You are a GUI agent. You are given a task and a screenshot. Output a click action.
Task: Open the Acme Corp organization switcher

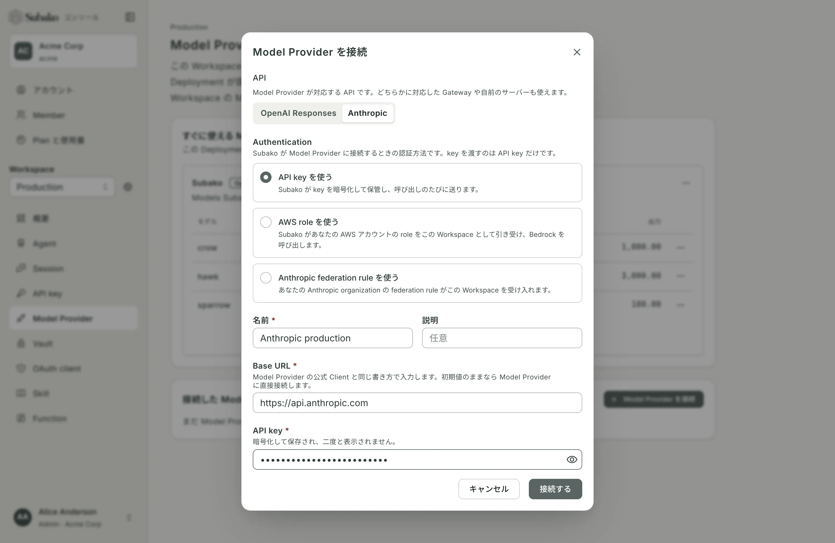(73, 51)
